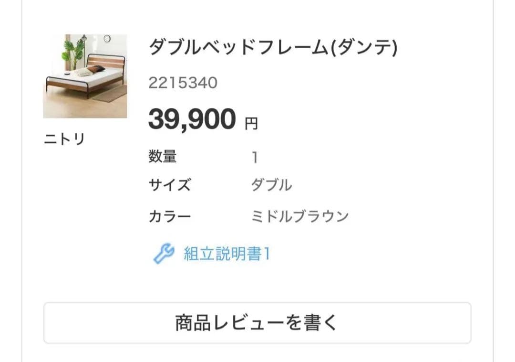Click the wrench icon beside 組立説明書1

[164, 254]
